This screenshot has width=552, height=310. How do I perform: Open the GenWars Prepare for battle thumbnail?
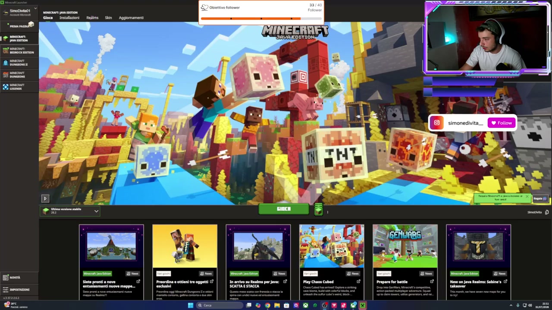tap(405, 246)
